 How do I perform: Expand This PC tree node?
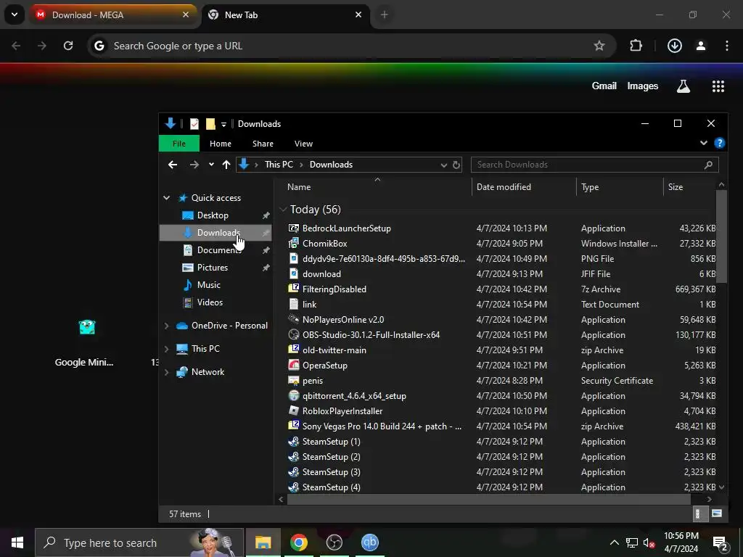click(x=166, y=349)
